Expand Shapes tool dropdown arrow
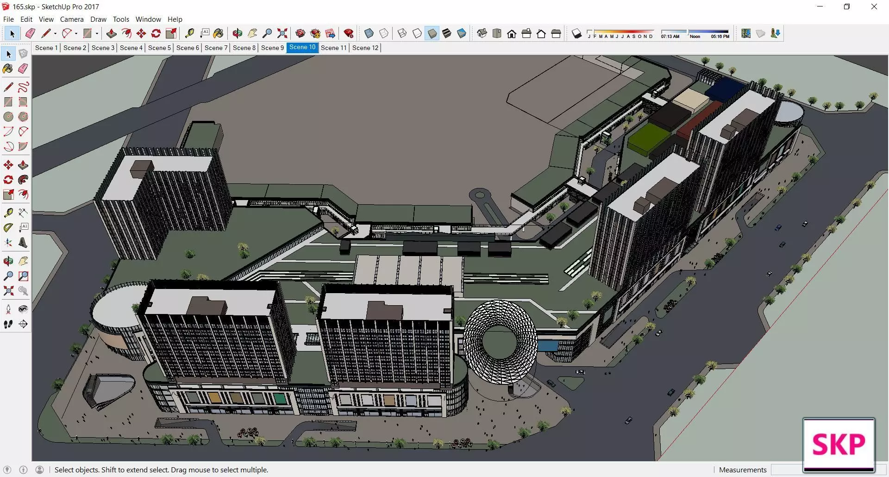Image resolution: width=889 pixels, height=477 pixels. click(x=97, y=33)
